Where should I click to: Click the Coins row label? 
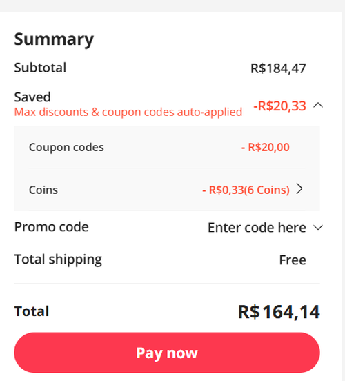[x=43, y=190]
